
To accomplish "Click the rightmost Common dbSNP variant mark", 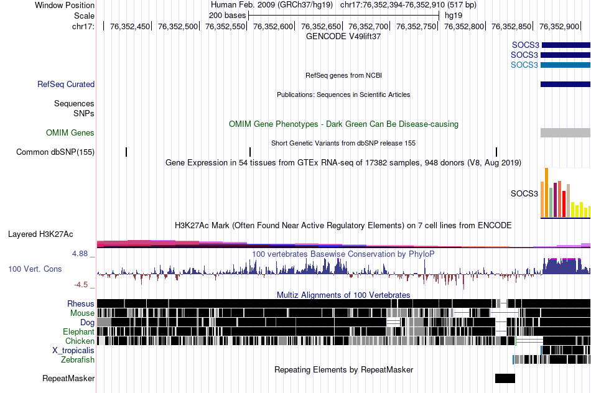I will [496, 152].
